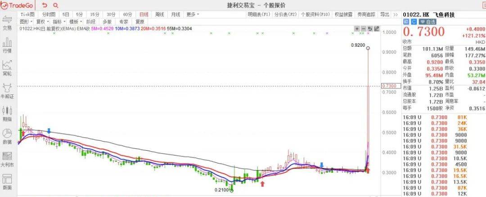Open the 大利市 sidebar icon
This screenshot has width=486, height=197.
point(7,160)
